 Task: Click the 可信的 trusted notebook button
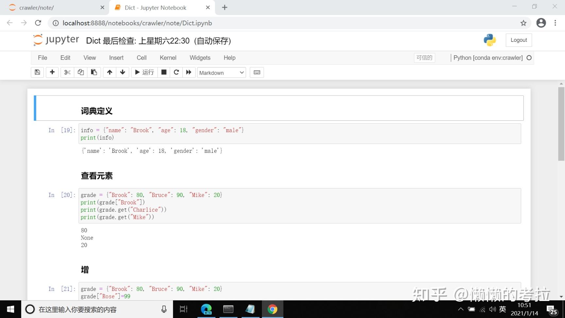[424, 58]
